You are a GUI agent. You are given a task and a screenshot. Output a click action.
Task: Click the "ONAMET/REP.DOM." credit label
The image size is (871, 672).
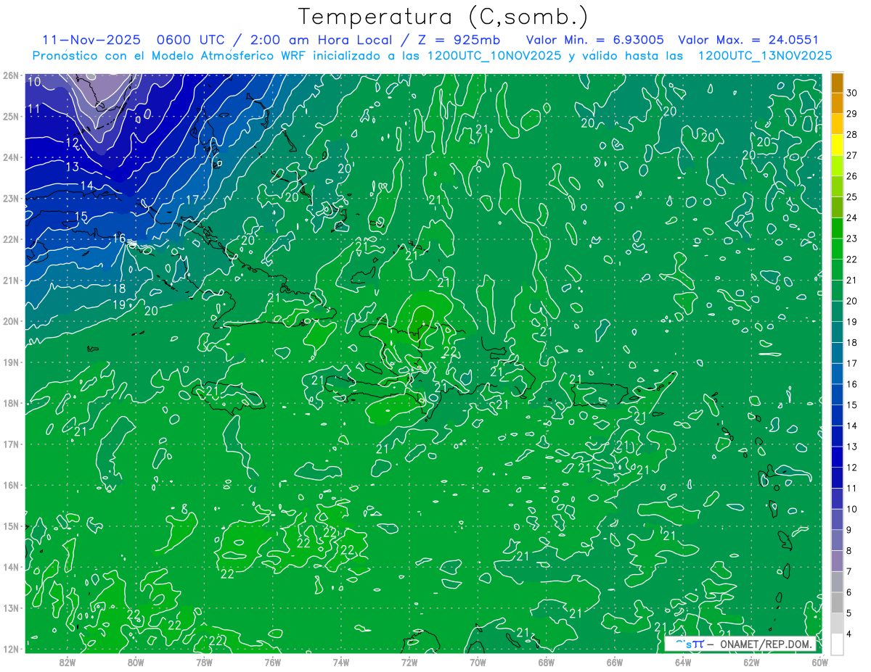click(x=766, y=644)
